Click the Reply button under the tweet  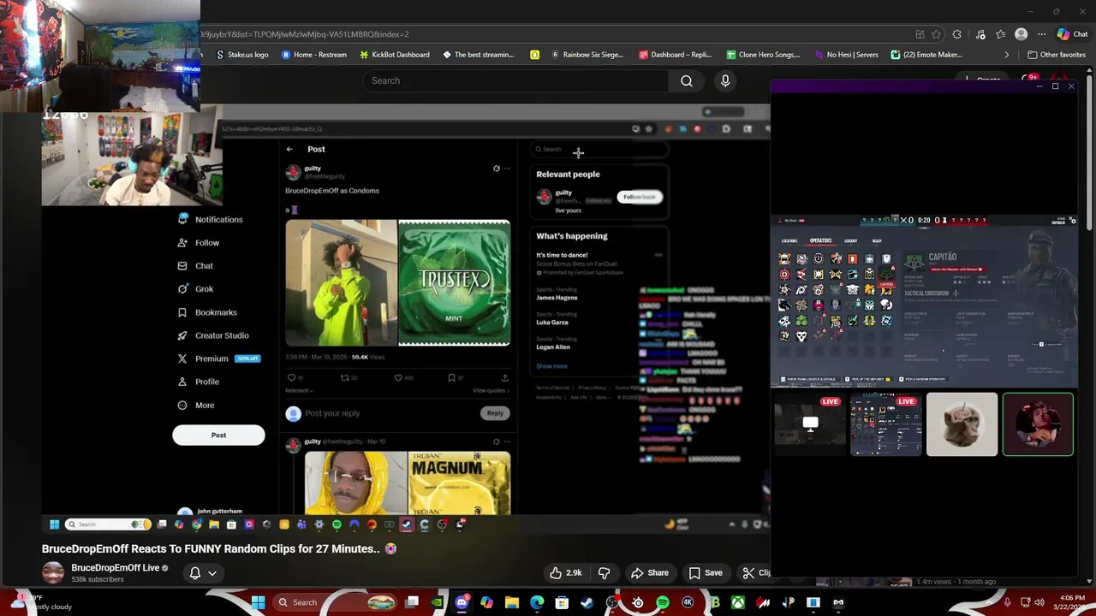point(495,413)
